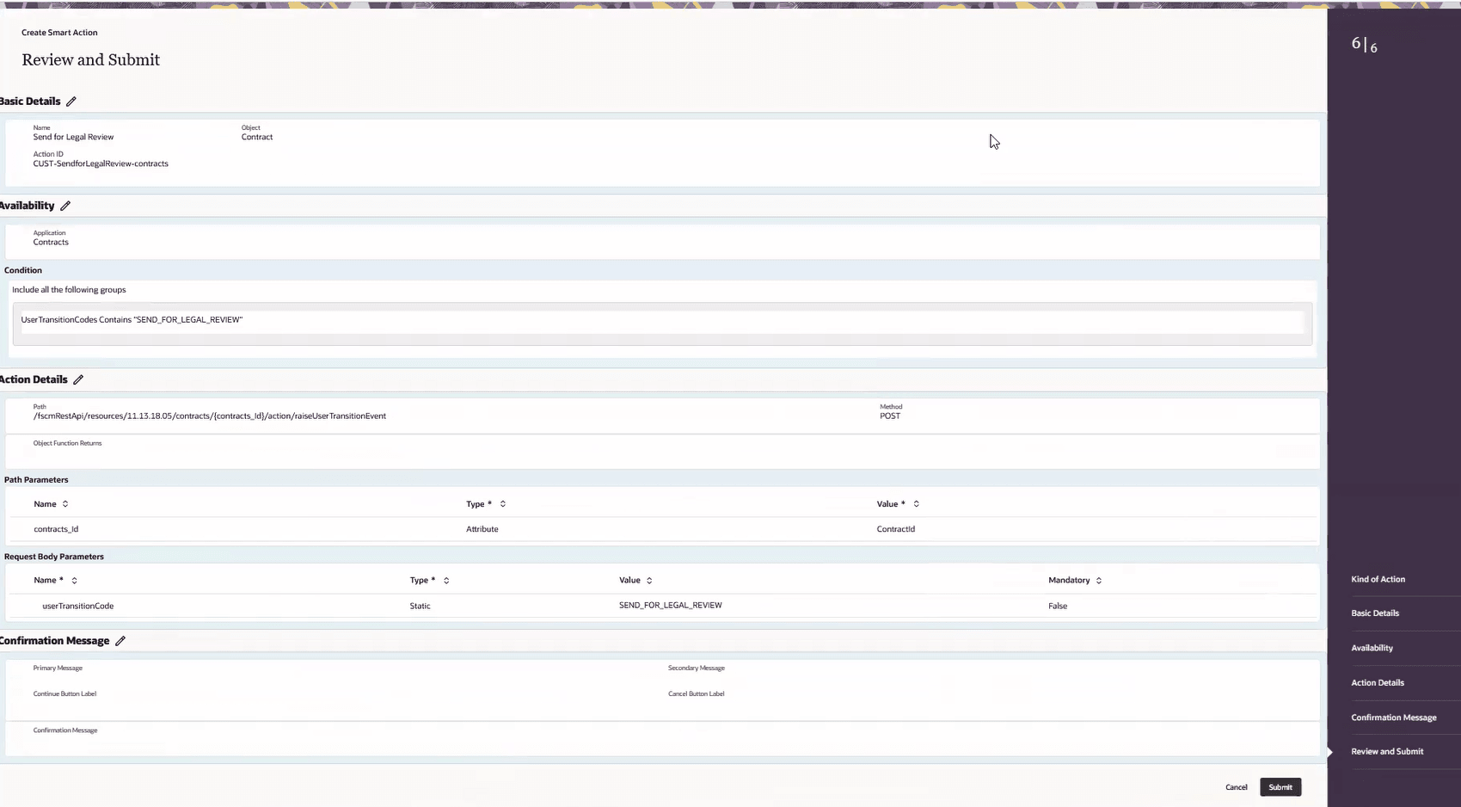Click the Submit button
Screen dimensions: 1461x807
pyautogui.click(x=1280, y=787)
